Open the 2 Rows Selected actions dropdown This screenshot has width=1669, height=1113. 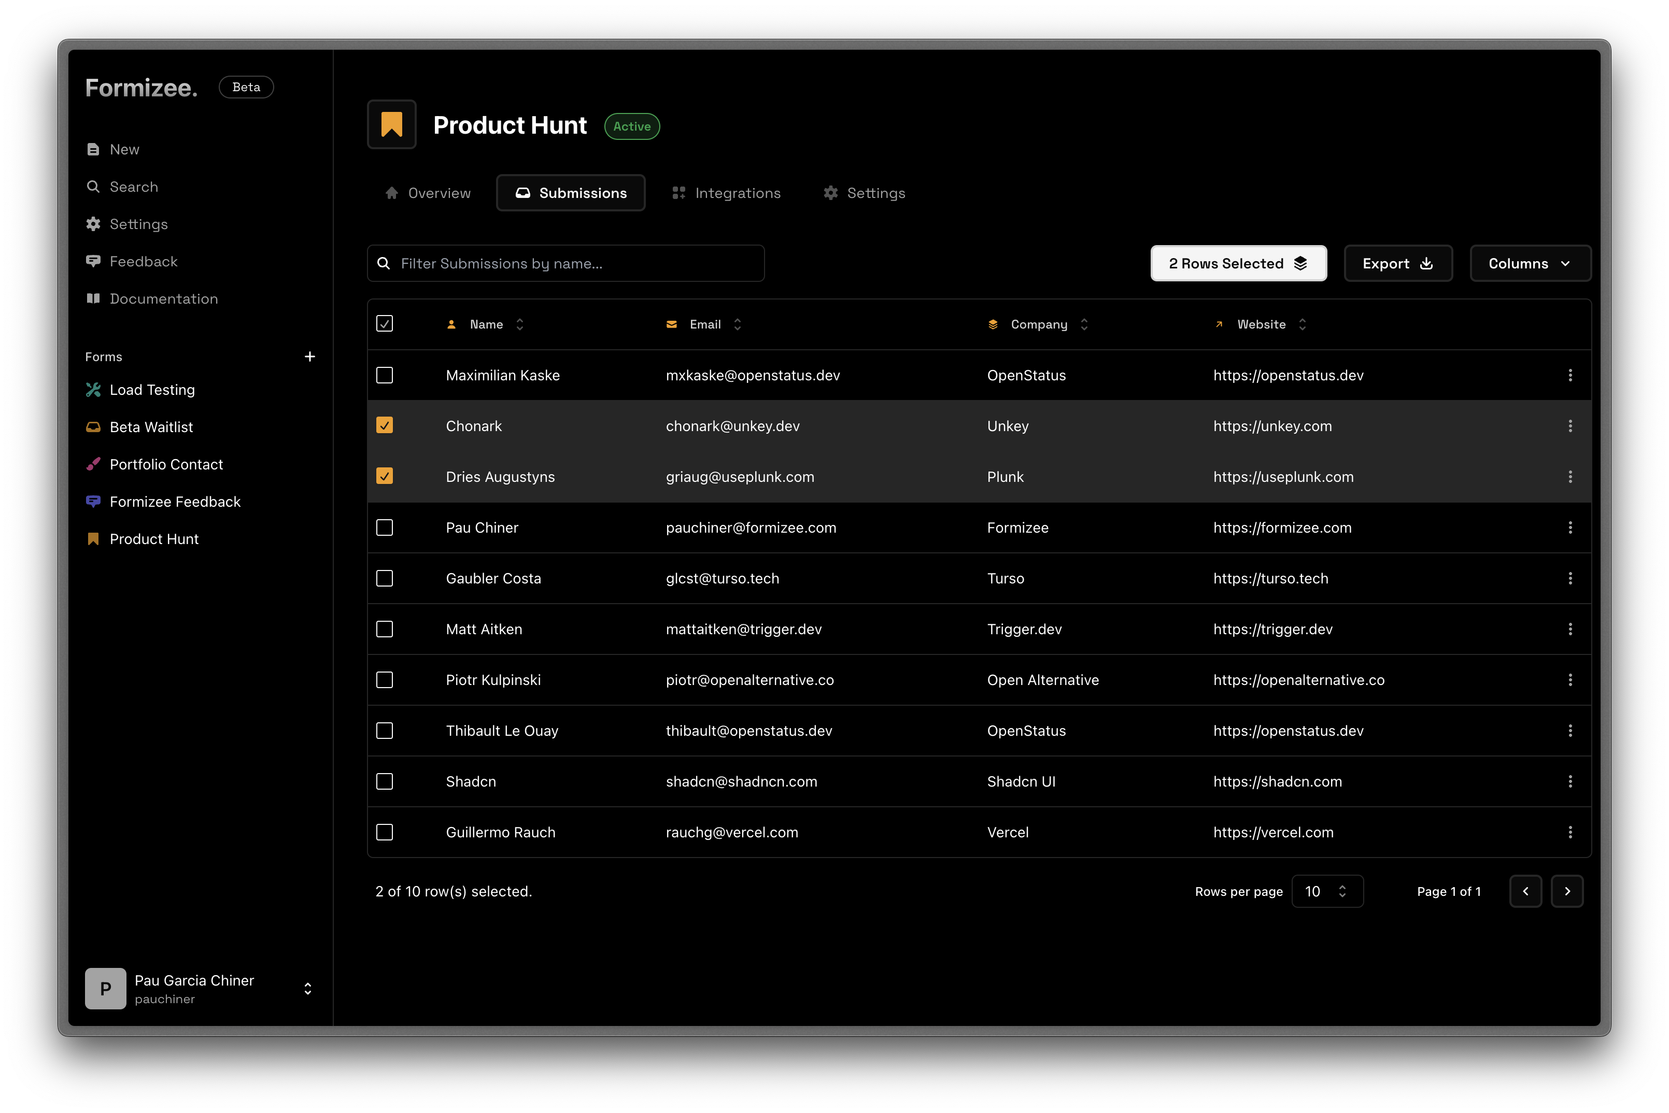(1238, 263)
